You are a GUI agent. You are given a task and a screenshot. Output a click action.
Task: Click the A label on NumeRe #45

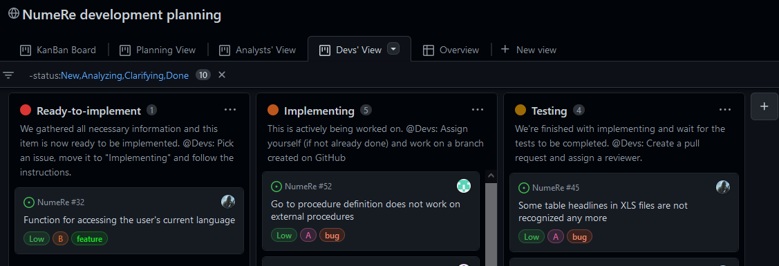(x=556, y=237)
